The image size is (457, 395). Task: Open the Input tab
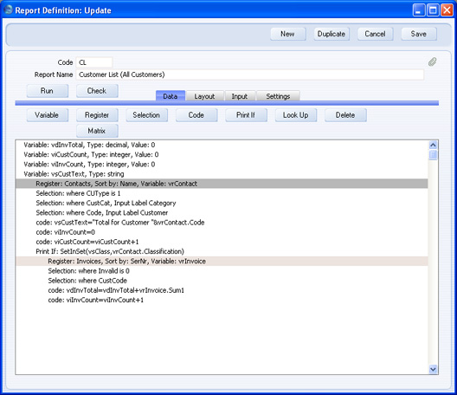pyautogui.click(x=240, y=96)
